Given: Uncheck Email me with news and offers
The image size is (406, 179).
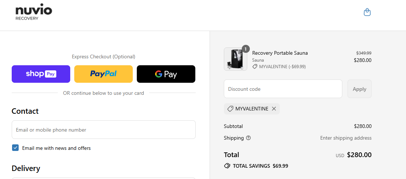Looking at the screenshot, I should [15, 148].
